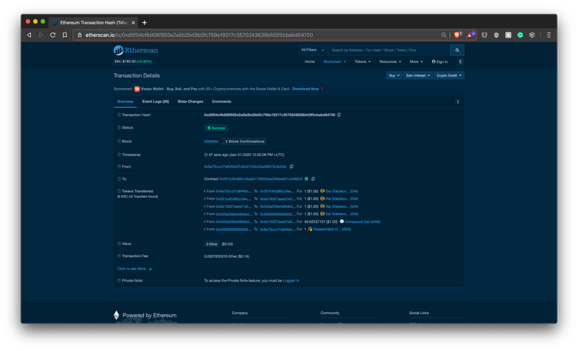Click Download Now sponsor link
578x351 pixels.
(x=306, y=89)
